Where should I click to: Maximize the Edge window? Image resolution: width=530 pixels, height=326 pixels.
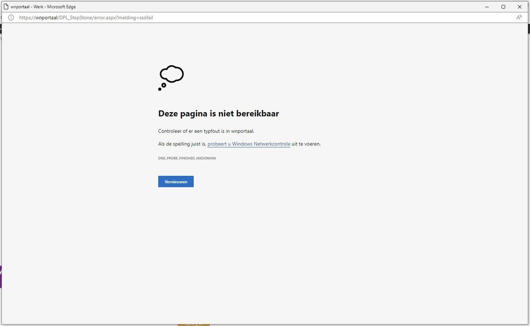pos(503,7)
